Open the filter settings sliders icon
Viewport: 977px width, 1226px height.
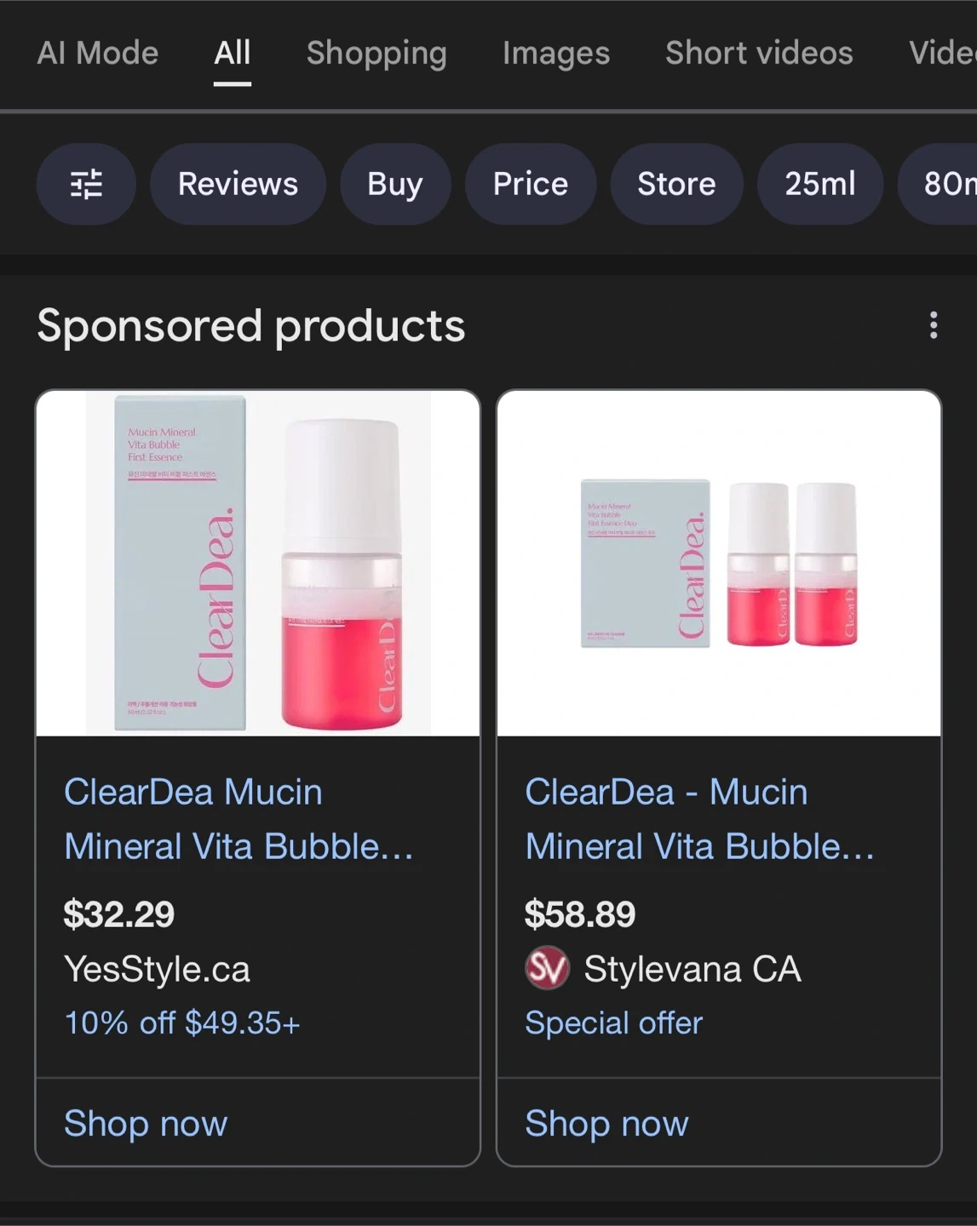pos(86,184)
